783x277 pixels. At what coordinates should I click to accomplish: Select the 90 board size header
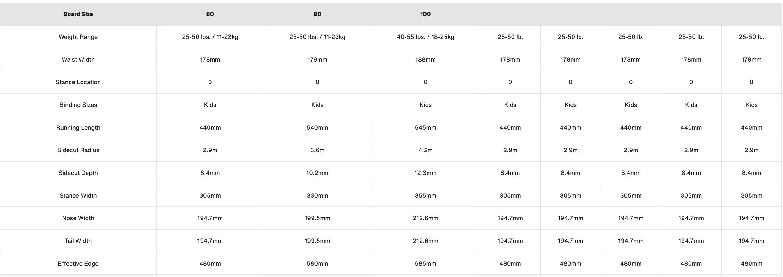[317, 14]
